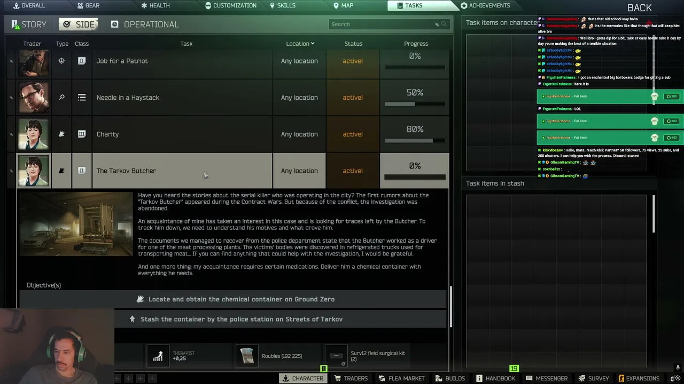
Task: Sort by Task name column header
Action: (x=186, y=44)
